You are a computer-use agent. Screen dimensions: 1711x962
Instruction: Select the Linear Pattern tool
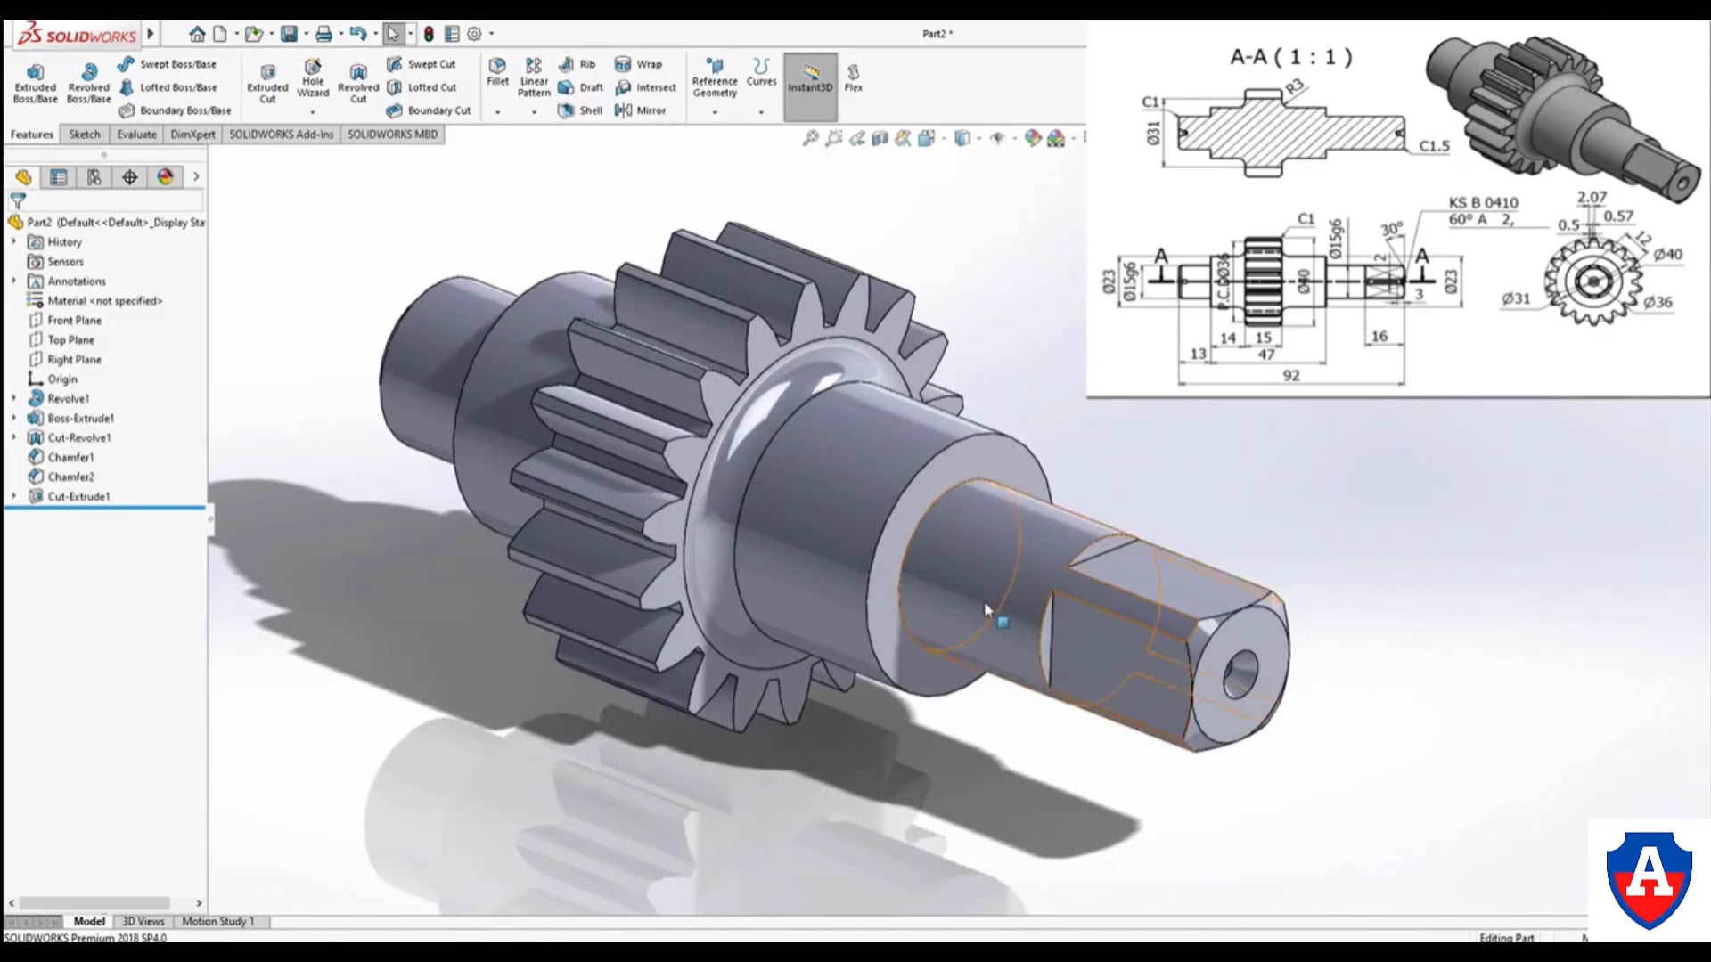tap(534, 77)
